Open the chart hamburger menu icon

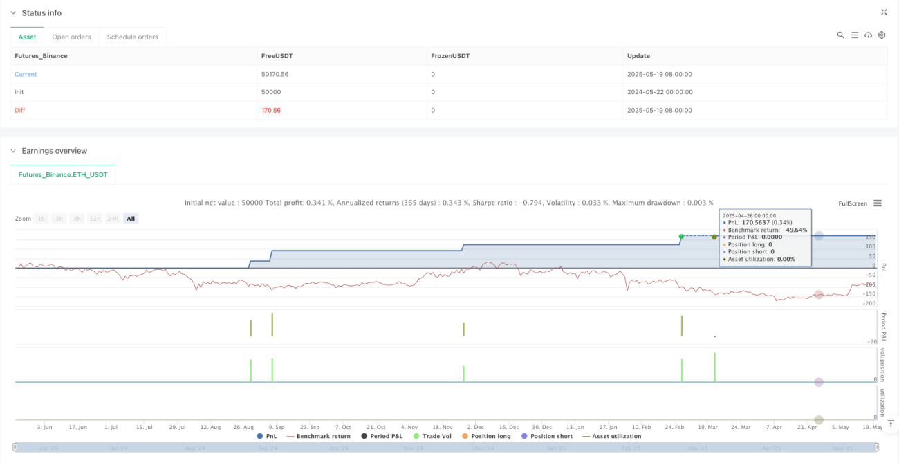coord(877,203)
